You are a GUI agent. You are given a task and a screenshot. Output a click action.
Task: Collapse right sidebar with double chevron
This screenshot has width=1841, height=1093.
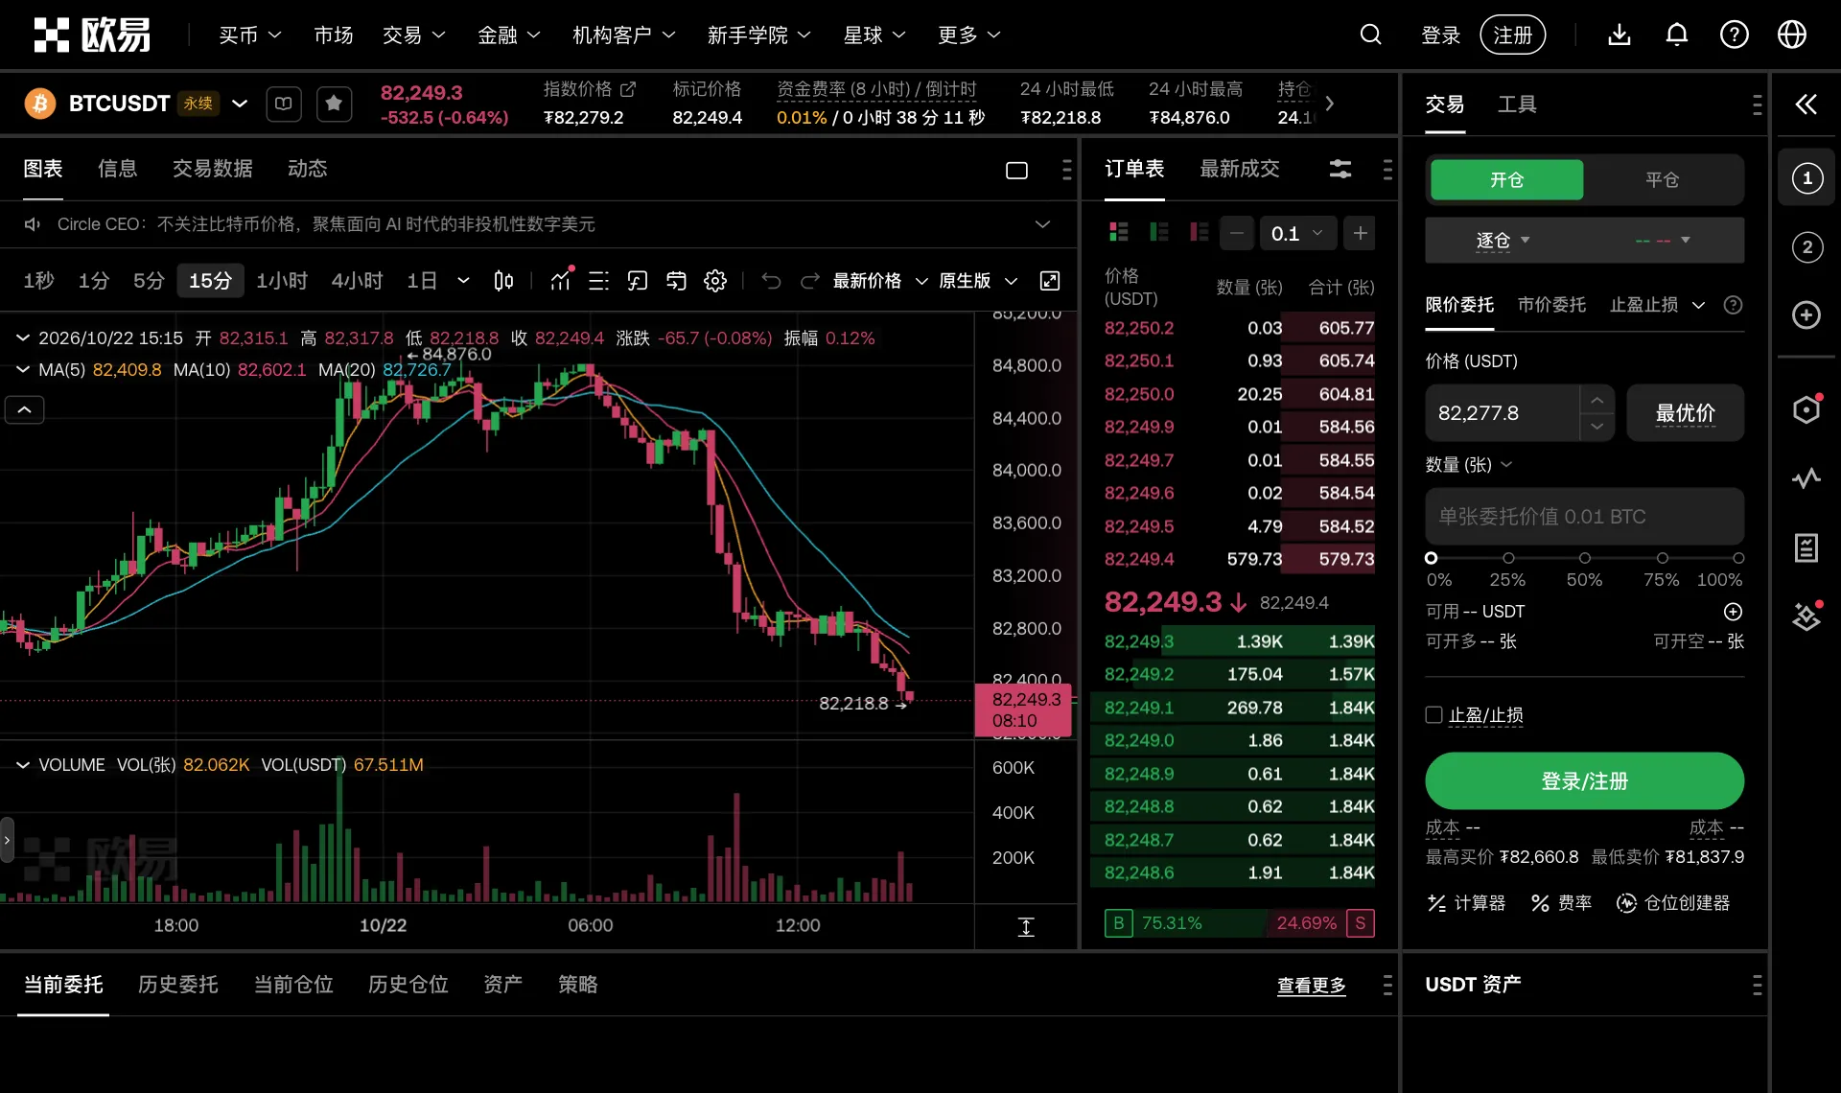pos(1806,104)
